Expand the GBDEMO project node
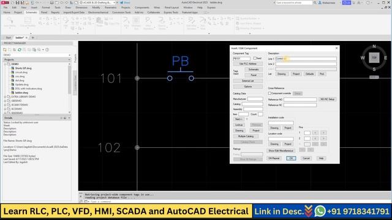 click(5, 101)
